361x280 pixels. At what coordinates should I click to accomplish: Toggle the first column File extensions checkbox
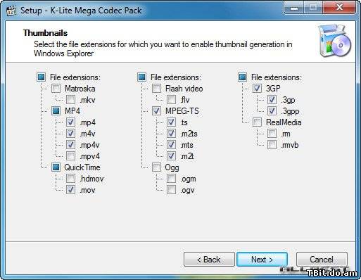click(41, 77)
